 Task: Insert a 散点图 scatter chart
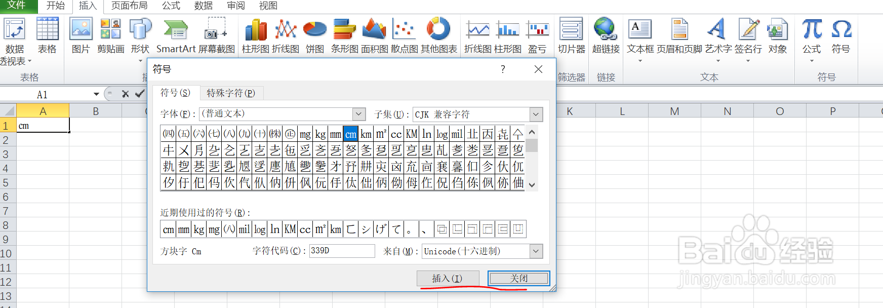point(405,35)
